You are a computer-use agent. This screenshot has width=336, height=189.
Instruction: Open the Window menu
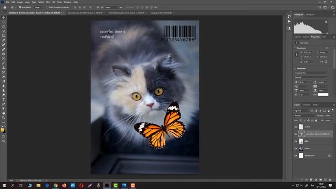coord(67,2)
